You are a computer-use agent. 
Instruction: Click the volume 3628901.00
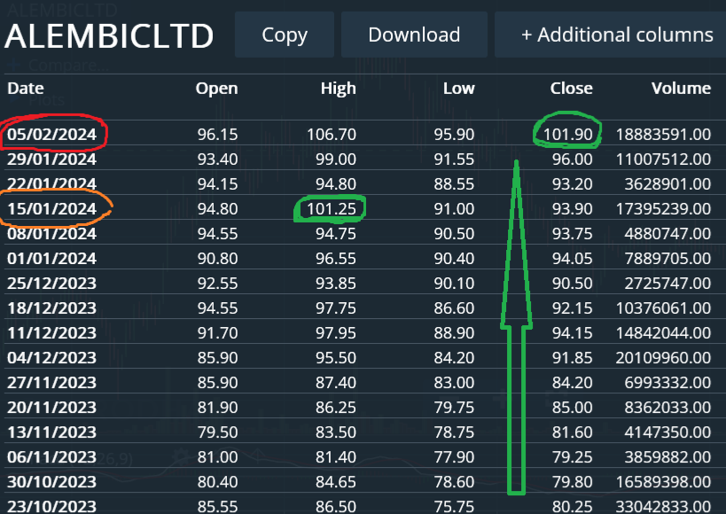pyautogui.click(x=667, y=184)
